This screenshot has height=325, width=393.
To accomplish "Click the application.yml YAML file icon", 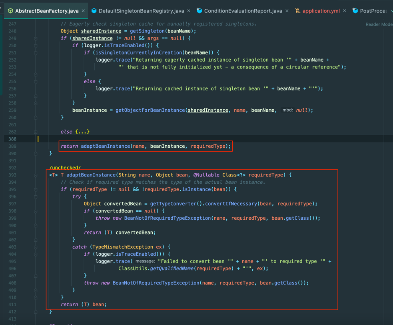I will point(298,11).
